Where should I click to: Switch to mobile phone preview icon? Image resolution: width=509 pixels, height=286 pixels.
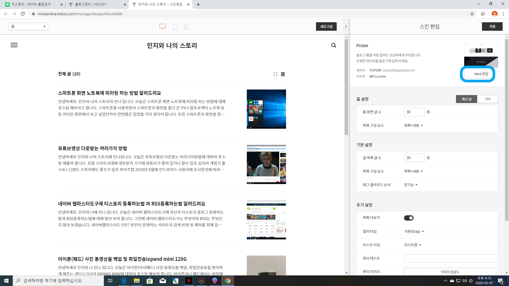click(x=186, y=26)
